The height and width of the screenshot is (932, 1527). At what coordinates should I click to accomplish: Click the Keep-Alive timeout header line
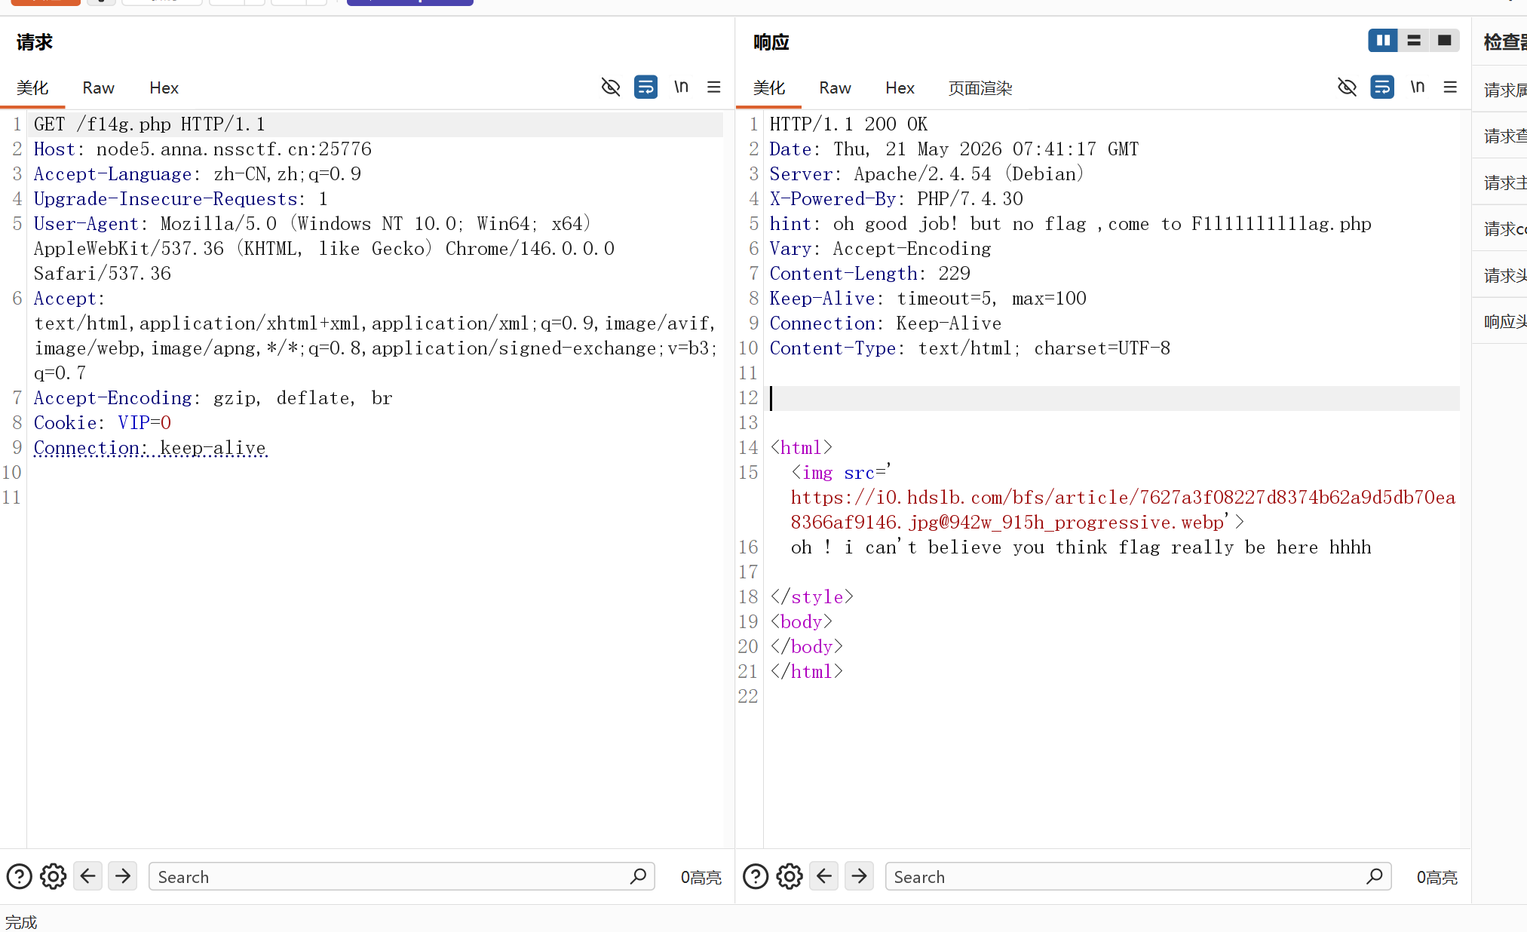pyautogui.click(x=928, y=299)
